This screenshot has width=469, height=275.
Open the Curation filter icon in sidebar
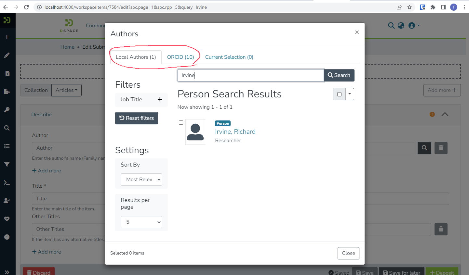point(7,164)
